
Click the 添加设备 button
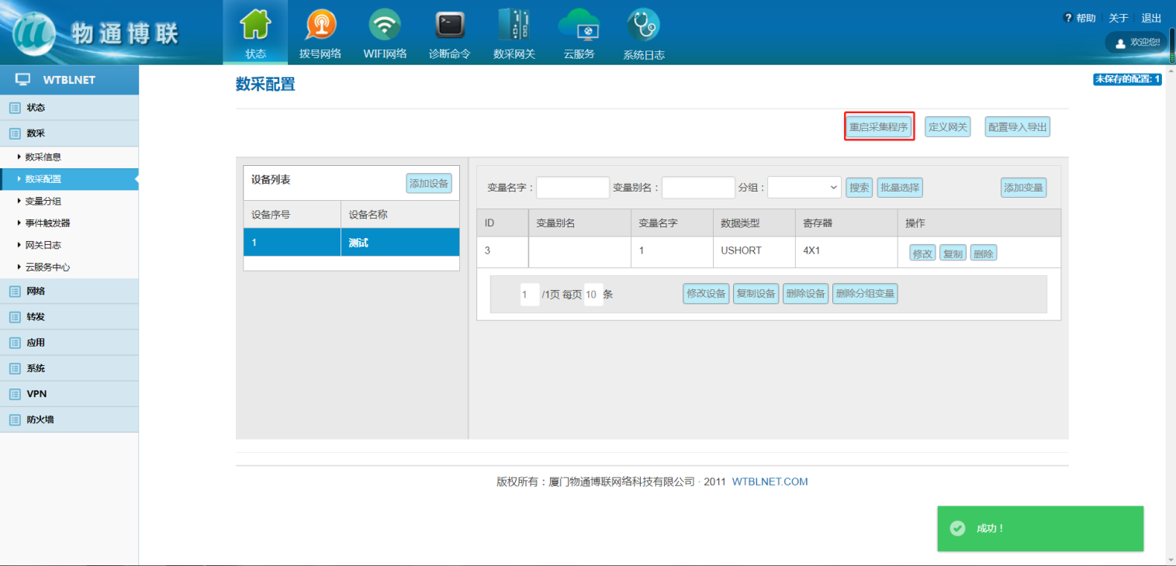click(x=429, y=184)
